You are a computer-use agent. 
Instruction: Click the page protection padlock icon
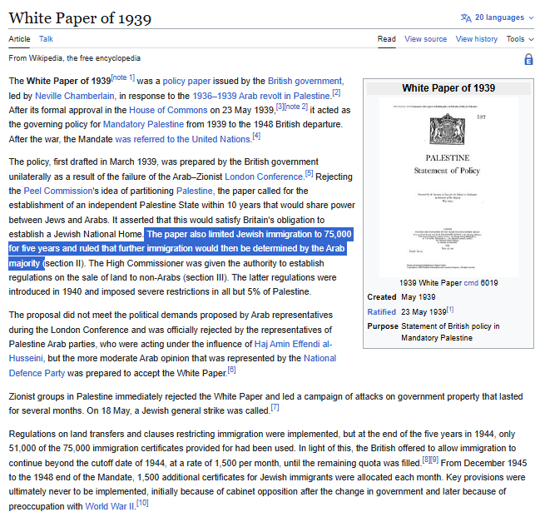pyautogui.click(x=528, y=59)
